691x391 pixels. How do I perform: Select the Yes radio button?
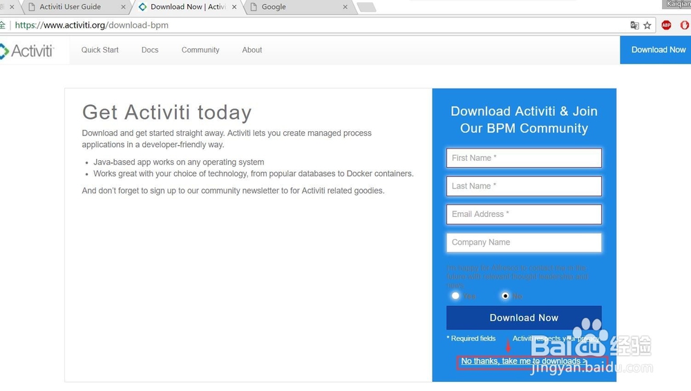pos(455,296)
